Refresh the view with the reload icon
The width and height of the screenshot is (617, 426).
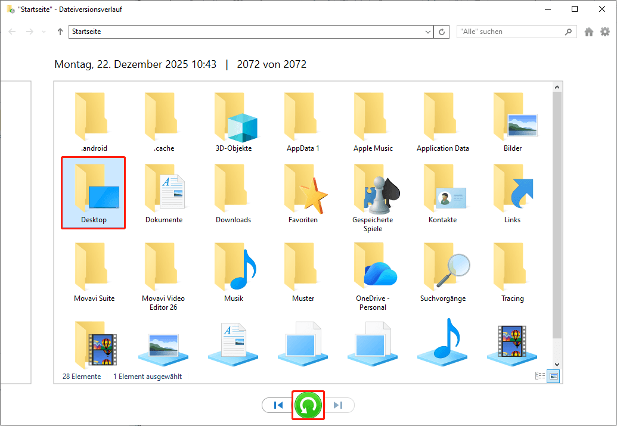click(x=441, y=32)
